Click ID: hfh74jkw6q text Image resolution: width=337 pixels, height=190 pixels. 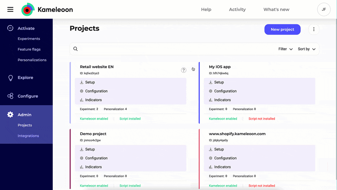[x=219, y=73]
